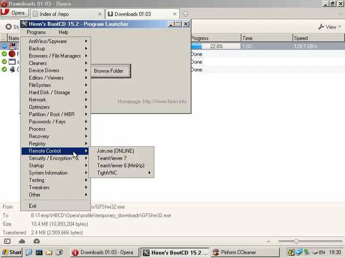Close the Index of /repo tab
The height and width of the screenshot is (258, 345).
point(100,14)
